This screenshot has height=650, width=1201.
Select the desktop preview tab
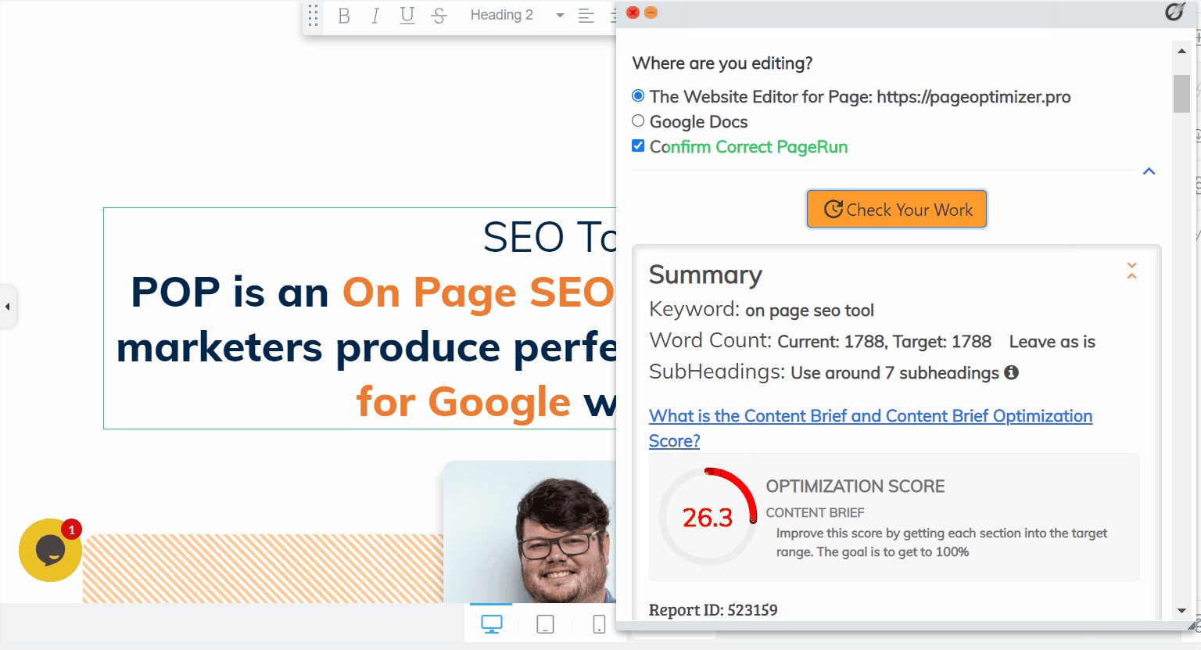491,623
